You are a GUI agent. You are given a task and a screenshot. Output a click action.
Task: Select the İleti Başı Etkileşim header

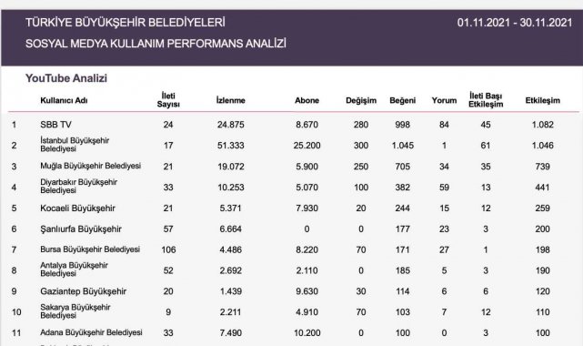[x=486, y=100]
